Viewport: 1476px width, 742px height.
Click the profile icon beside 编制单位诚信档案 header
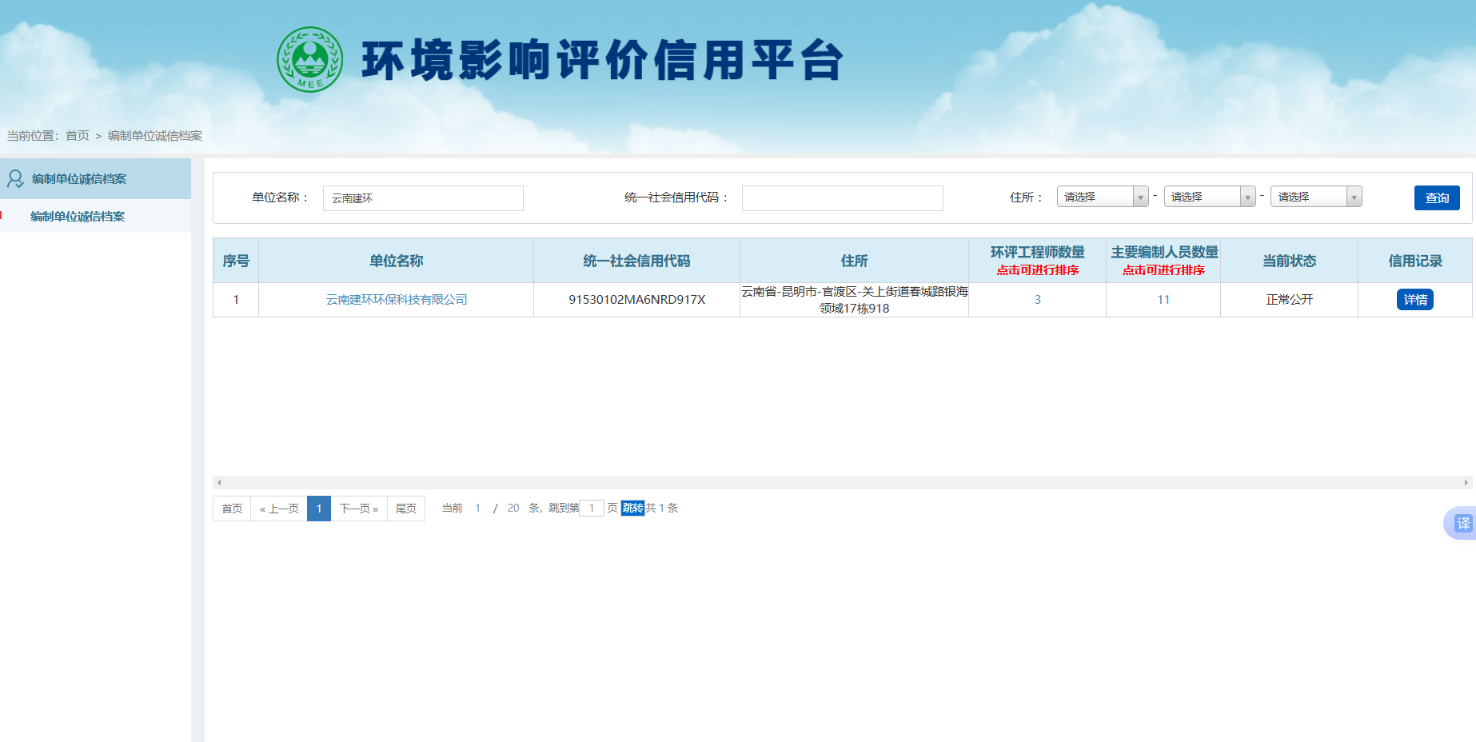14,178
